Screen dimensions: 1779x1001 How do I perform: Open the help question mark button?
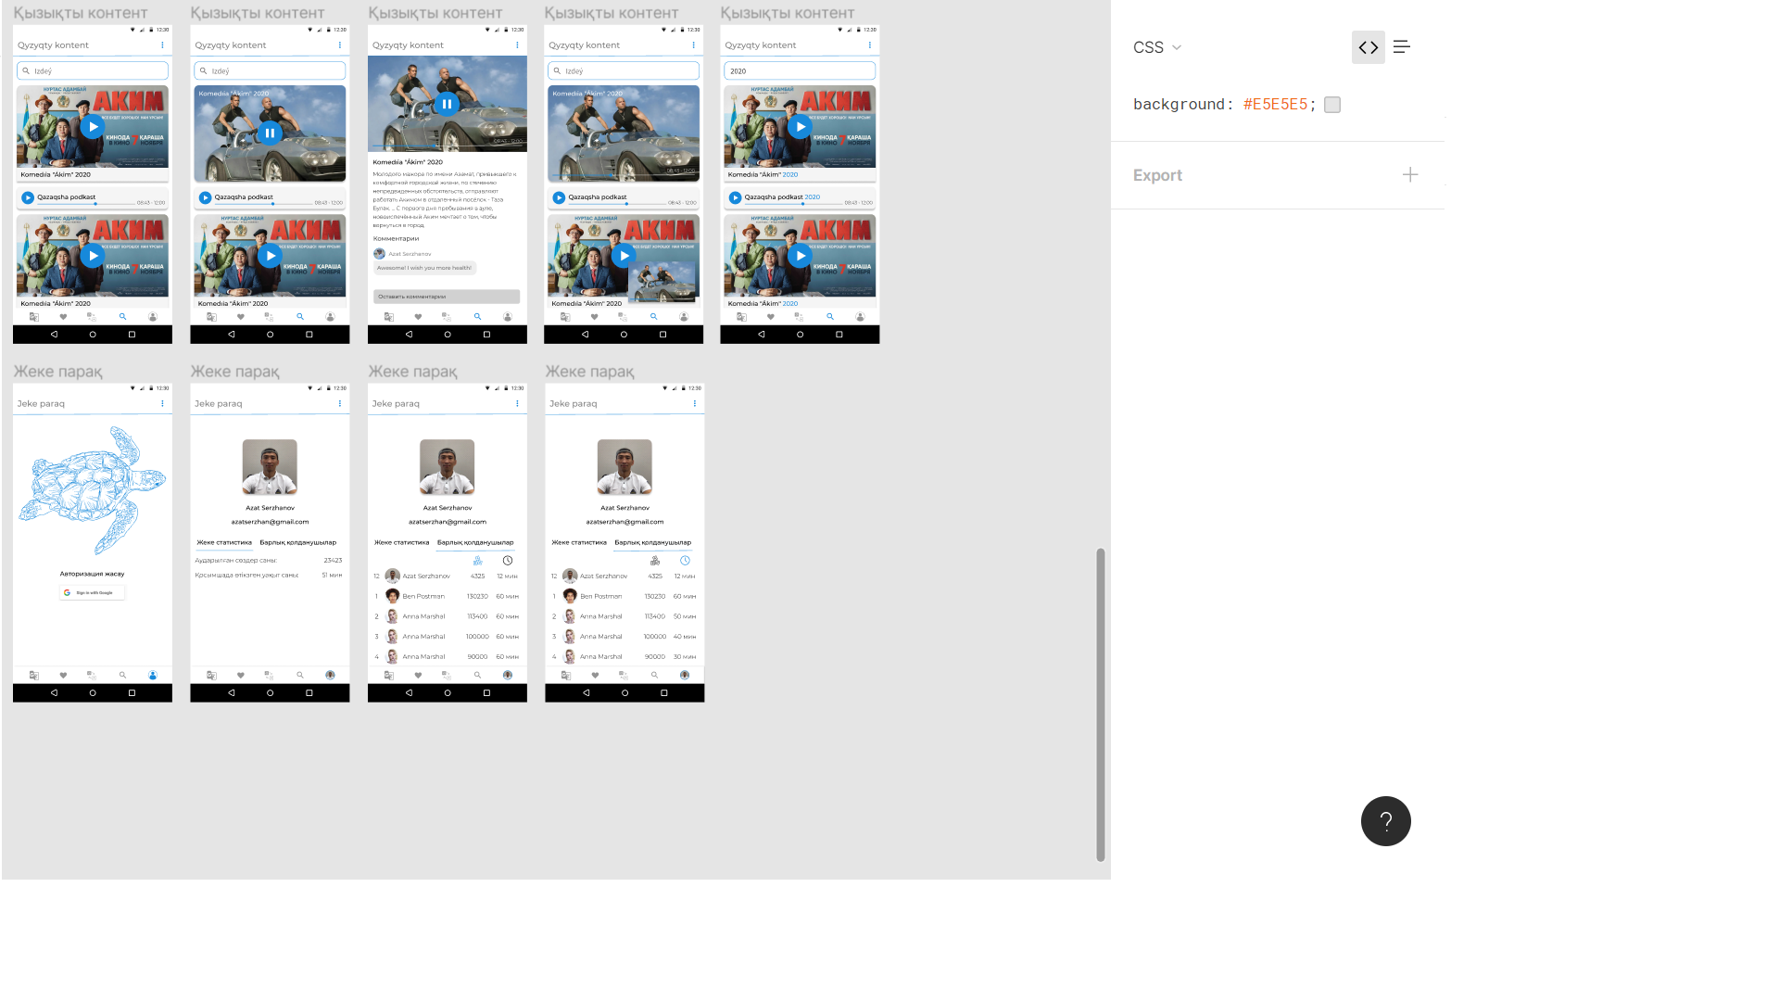pyautogui.click(x=1385, y=821)
